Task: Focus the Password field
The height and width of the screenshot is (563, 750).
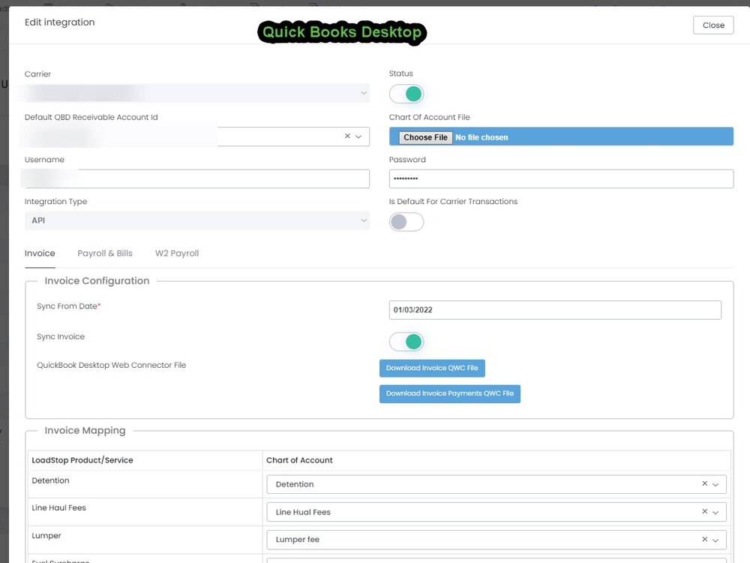Action: click(561, 179)
